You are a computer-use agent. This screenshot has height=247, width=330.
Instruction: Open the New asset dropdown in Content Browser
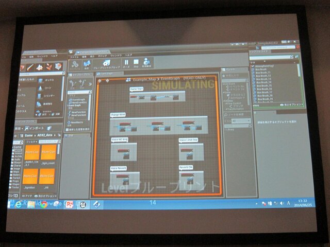pos(19,128)
